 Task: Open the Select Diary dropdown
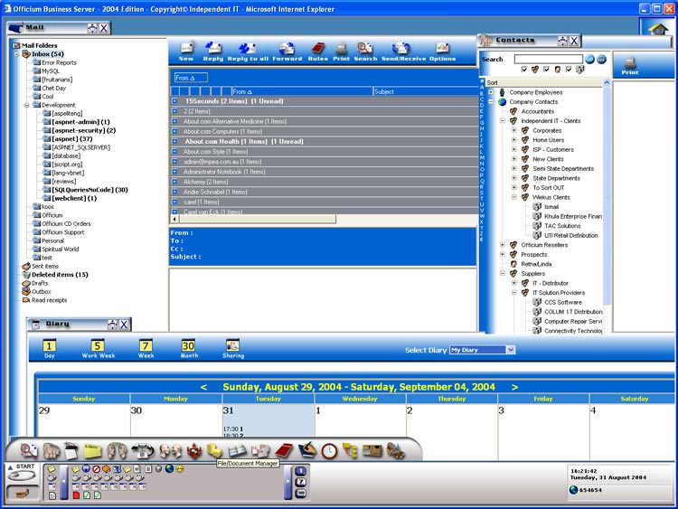pos(511,350)
